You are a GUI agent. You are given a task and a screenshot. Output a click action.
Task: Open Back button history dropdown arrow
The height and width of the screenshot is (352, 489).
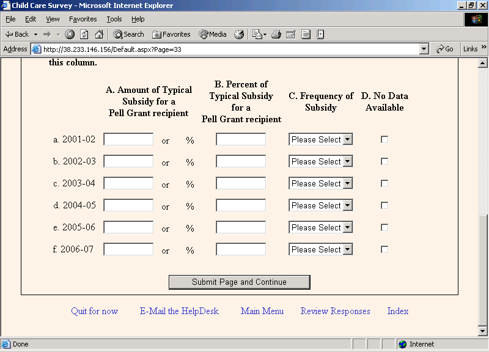pyautogui.click(x=36, y=34)
